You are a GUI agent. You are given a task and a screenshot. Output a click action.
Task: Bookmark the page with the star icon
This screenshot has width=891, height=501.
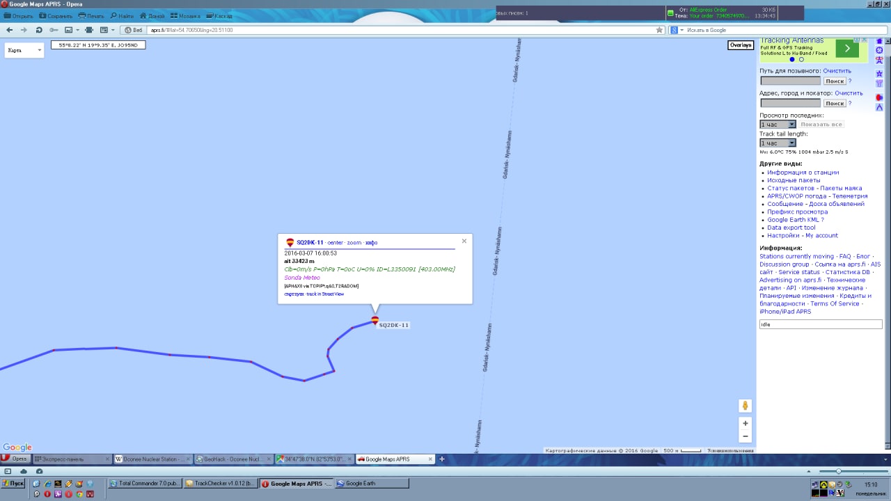659,30
